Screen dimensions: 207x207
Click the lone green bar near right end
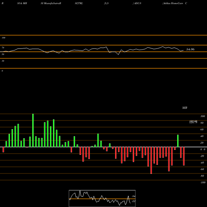178,141
